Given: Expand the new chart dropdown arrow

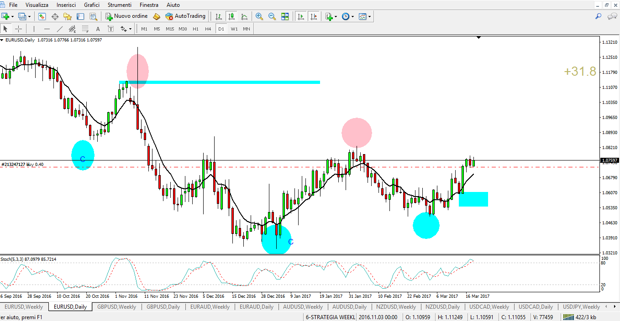Looking at the screenshot, I should [x=13, y=16].
